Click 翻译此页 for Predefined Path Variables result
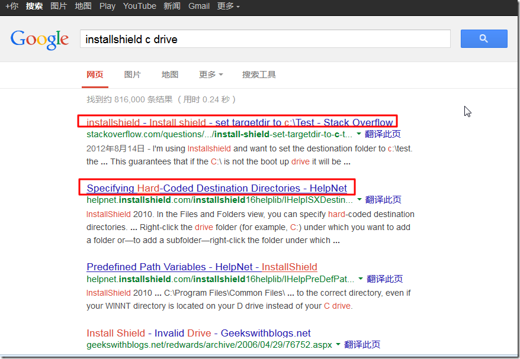The height and width of the screenshot is (359, 520). [385, 279]
